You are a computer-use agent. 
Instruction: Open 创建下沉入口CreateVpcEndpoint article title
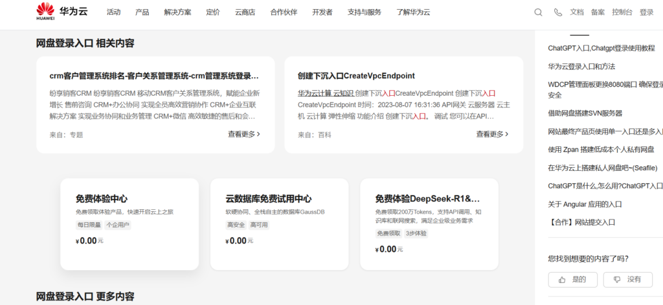(x=357, y=76)
